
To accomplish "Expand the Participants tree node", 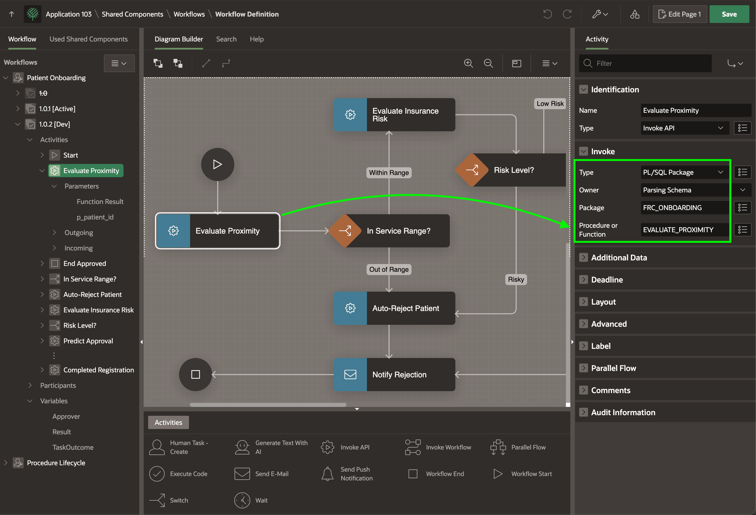I will tap(30, 385).
